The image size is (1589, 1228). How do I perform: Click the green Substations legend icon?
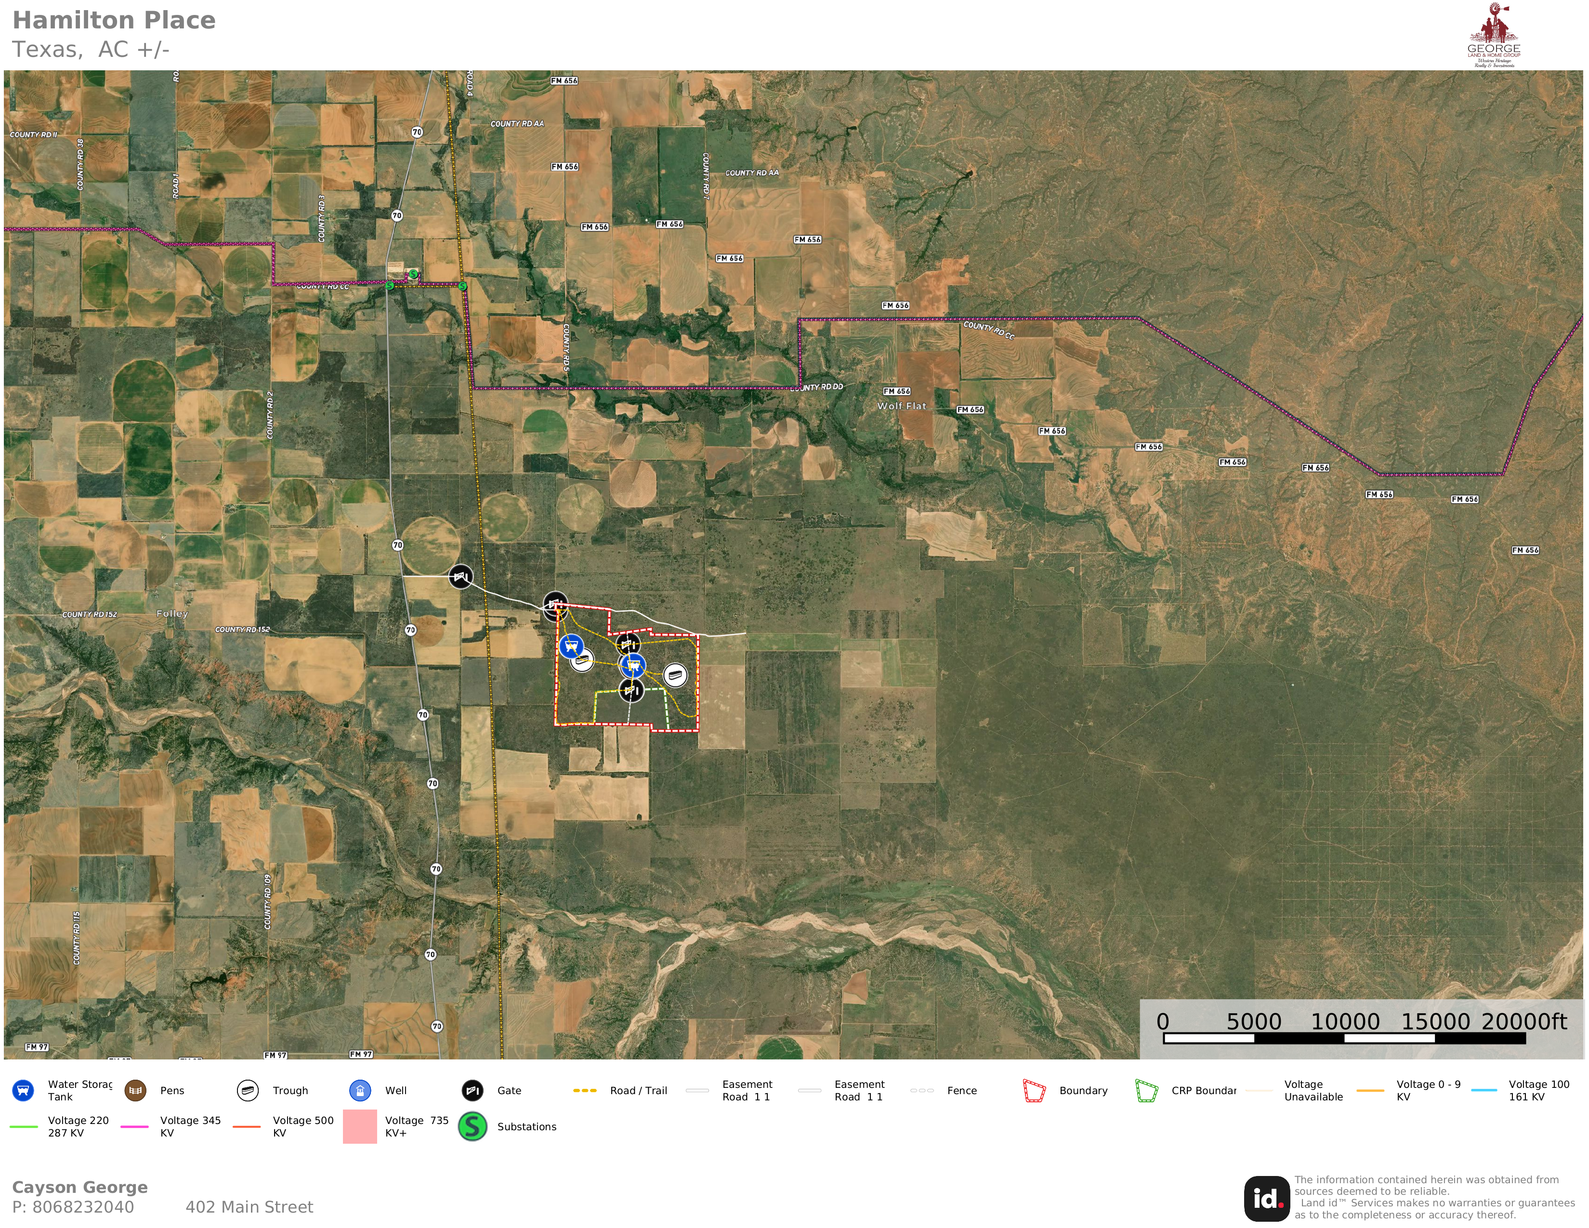[x=472, y=1126]
